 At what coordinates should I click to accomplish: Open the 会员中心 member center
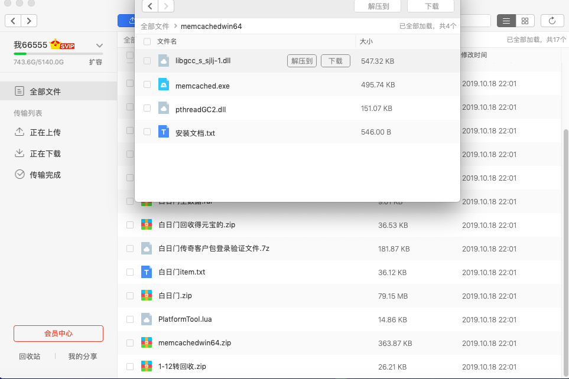click(58, 334)
